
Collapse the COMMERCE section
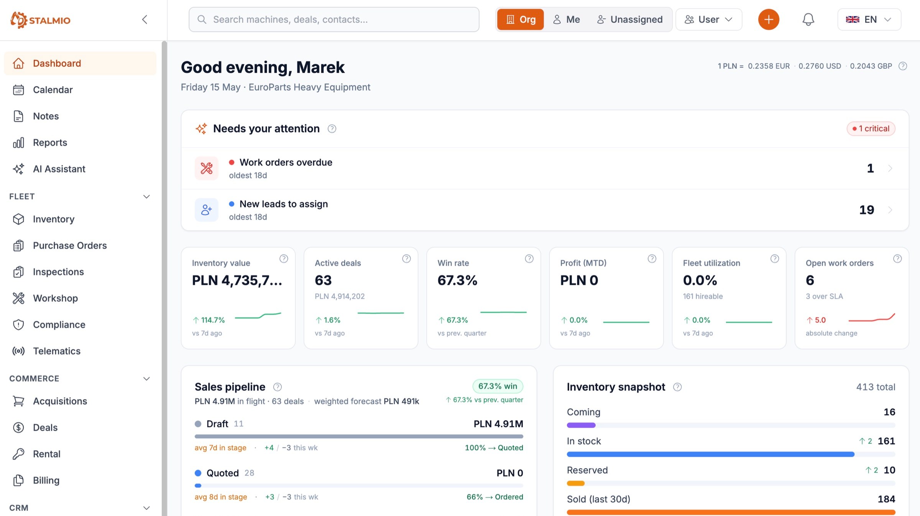pos(146,379)
